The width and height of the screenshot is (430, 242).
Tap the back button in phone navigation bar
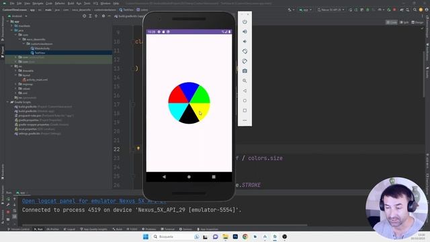pos(164,177)
